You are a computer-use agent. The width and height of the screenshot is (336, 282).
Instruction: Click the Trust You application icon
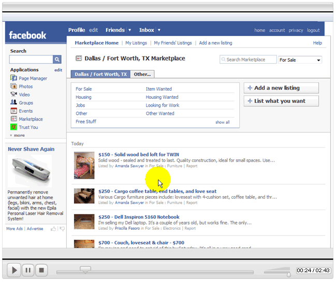13,127
